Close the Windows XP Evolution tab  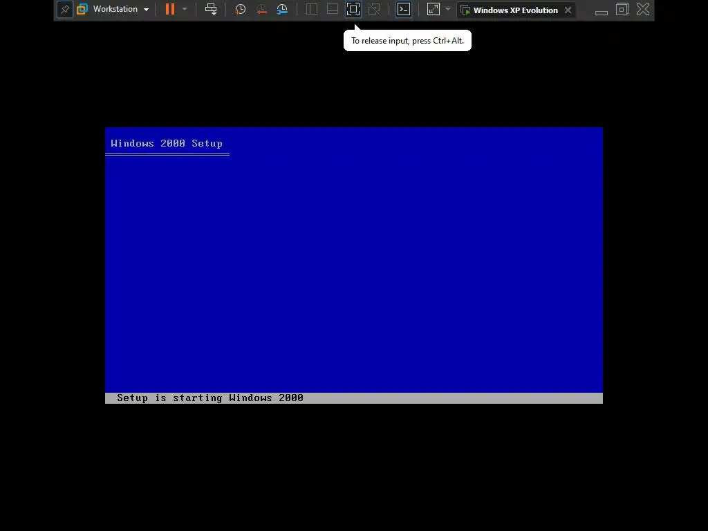click(568, 10)
